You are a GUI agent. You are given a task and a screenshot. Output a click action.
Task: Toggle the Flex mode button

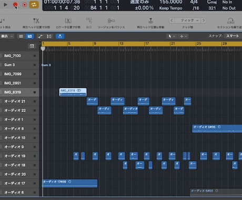(x=49, y=36)
